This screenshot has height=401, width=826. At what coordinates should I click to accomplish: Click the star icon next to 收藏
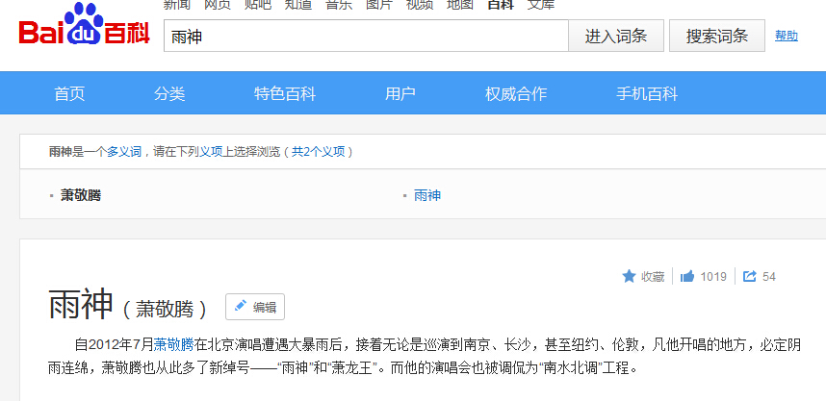click(x=629, y=276)
